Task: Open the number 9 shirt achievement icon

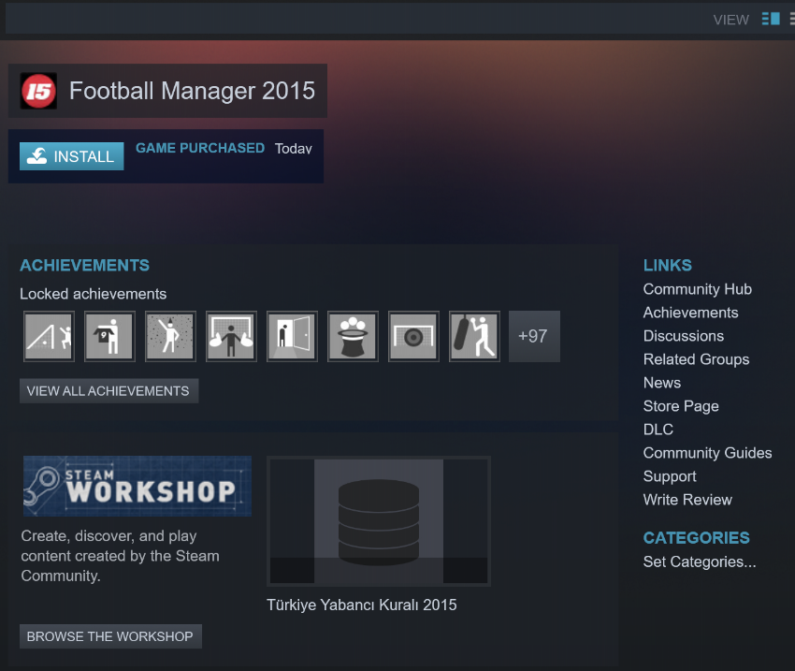Action: [109, 336]
